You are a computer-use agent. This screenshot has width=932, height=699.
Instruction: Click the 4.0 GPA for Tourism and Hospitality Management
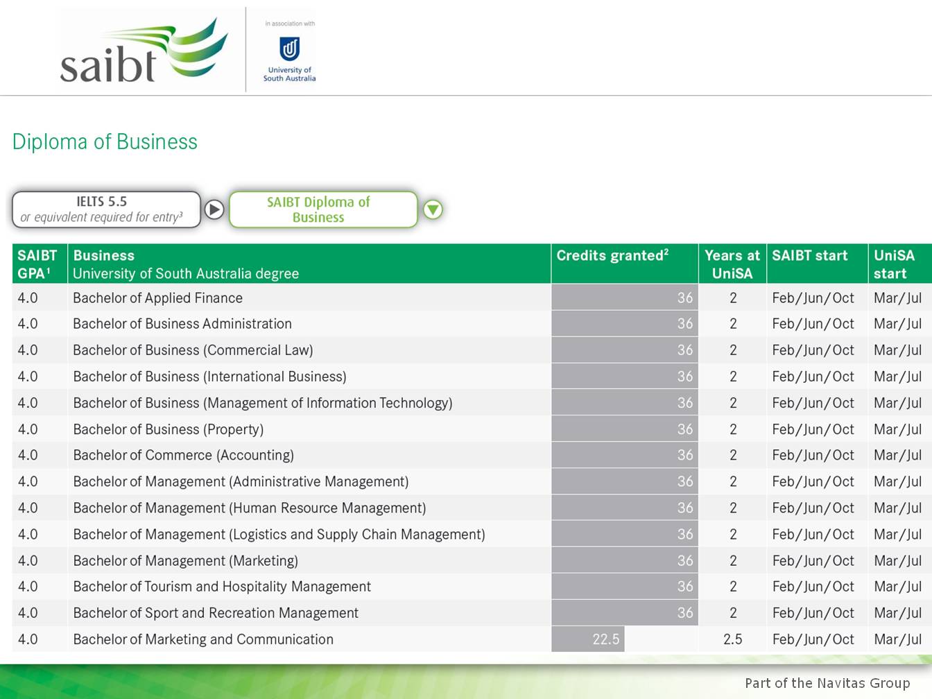click(28, 587)
